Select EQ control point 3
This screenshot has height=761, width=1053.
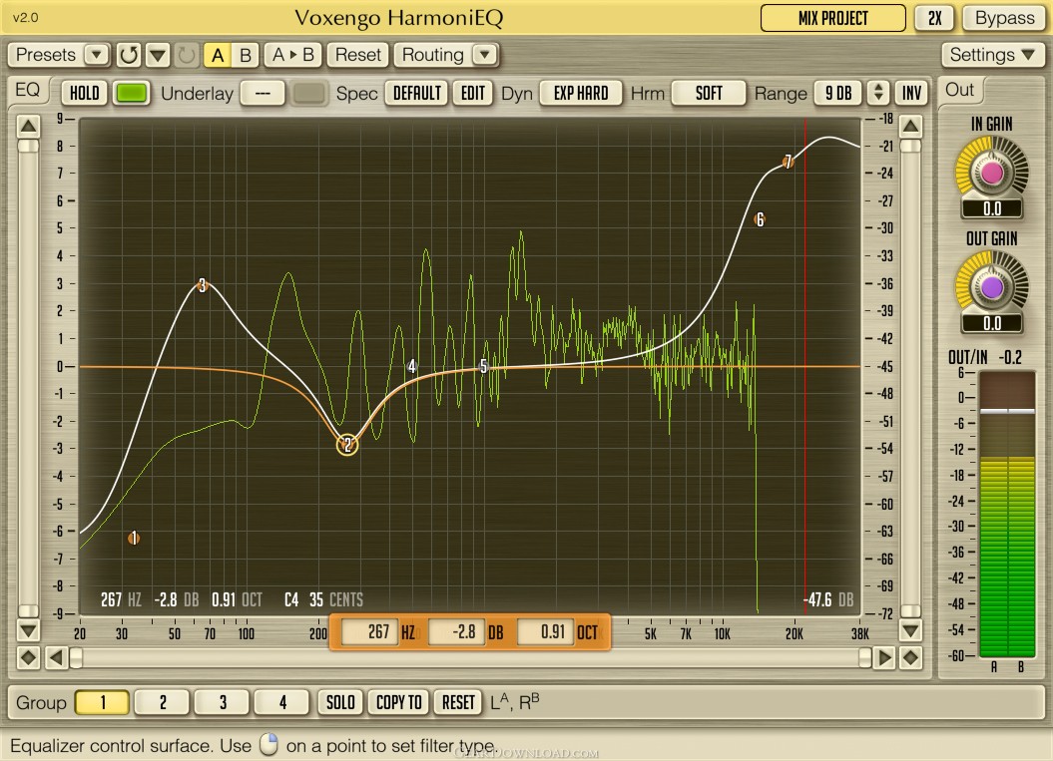click(203, 286)
